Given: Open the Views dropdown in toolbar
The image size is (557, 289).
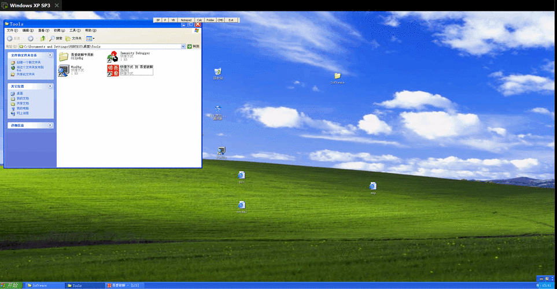Looking at the screenshot, I should pyautogui.click(x=90, y=38).
